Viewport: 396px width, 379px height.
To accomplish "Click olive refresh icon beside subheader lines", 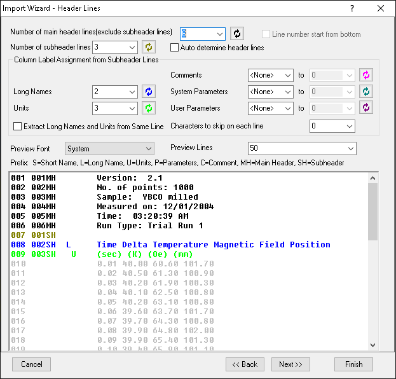I will coord(149,47).
